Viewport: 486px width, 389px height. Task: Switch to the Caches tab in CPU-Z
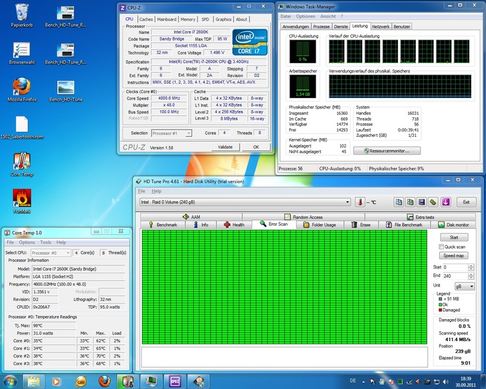pos(146,19)
